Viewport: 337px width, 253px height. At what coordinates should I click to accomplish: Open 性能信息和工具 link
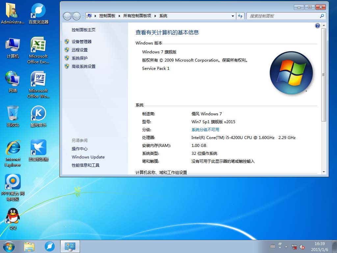86,165
